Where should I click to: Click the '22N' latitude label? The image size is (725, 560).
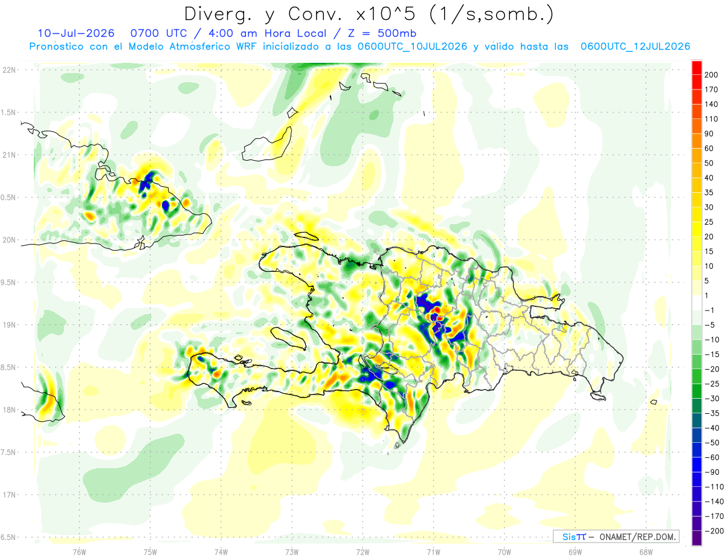pyautogui.click(x=9, y=70)
